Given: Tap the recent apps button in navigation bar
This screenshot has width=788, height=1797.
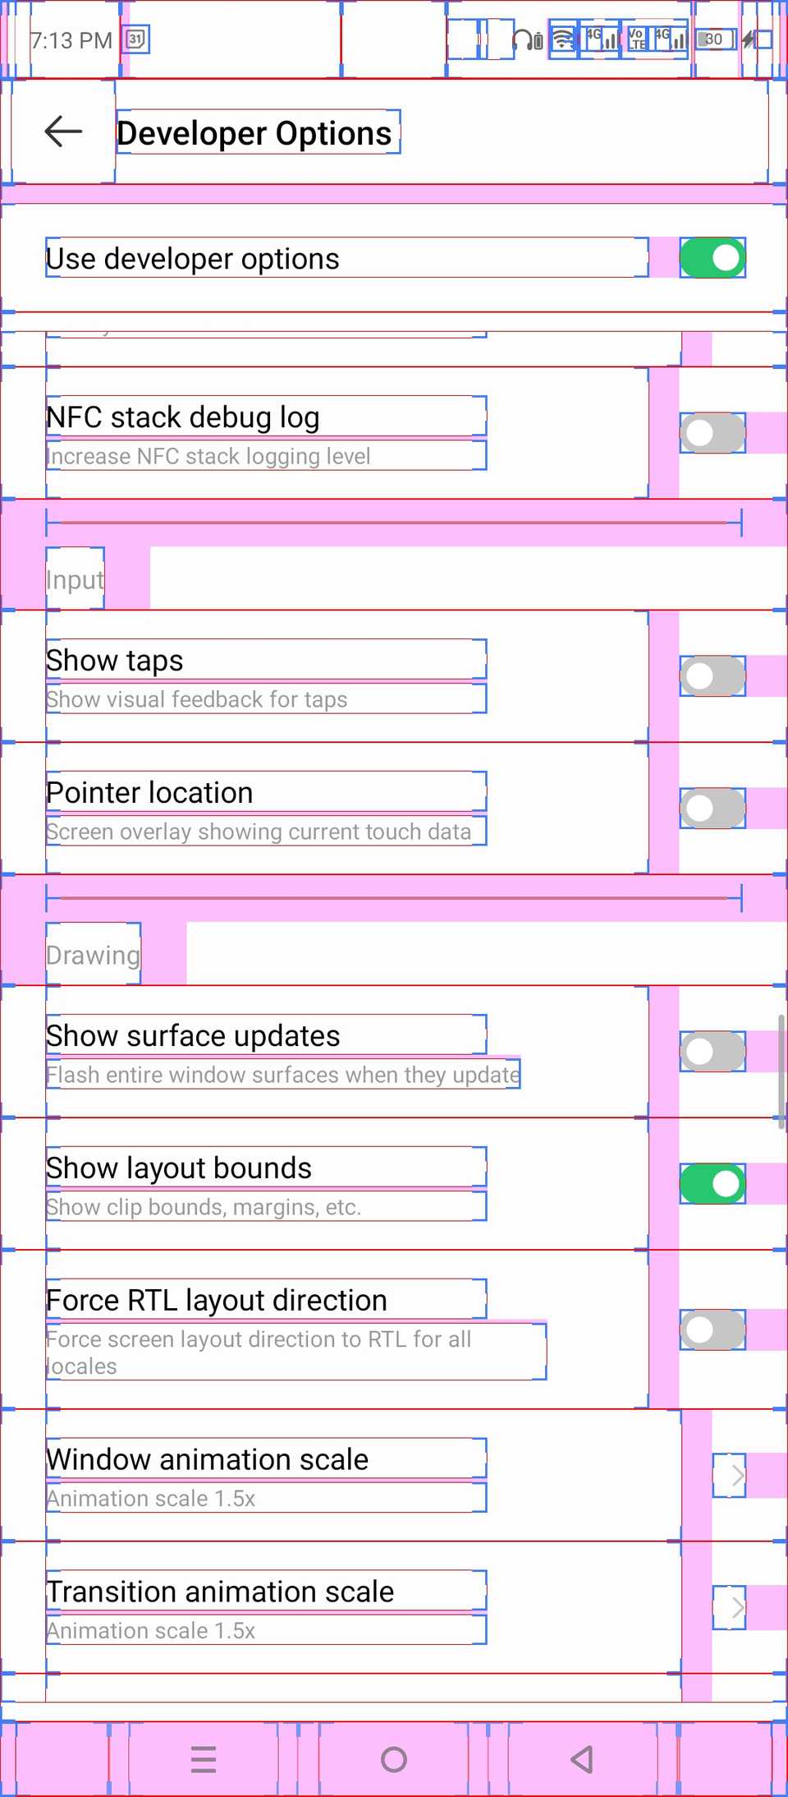Looking at the screenshot, I should point(204,1760).
